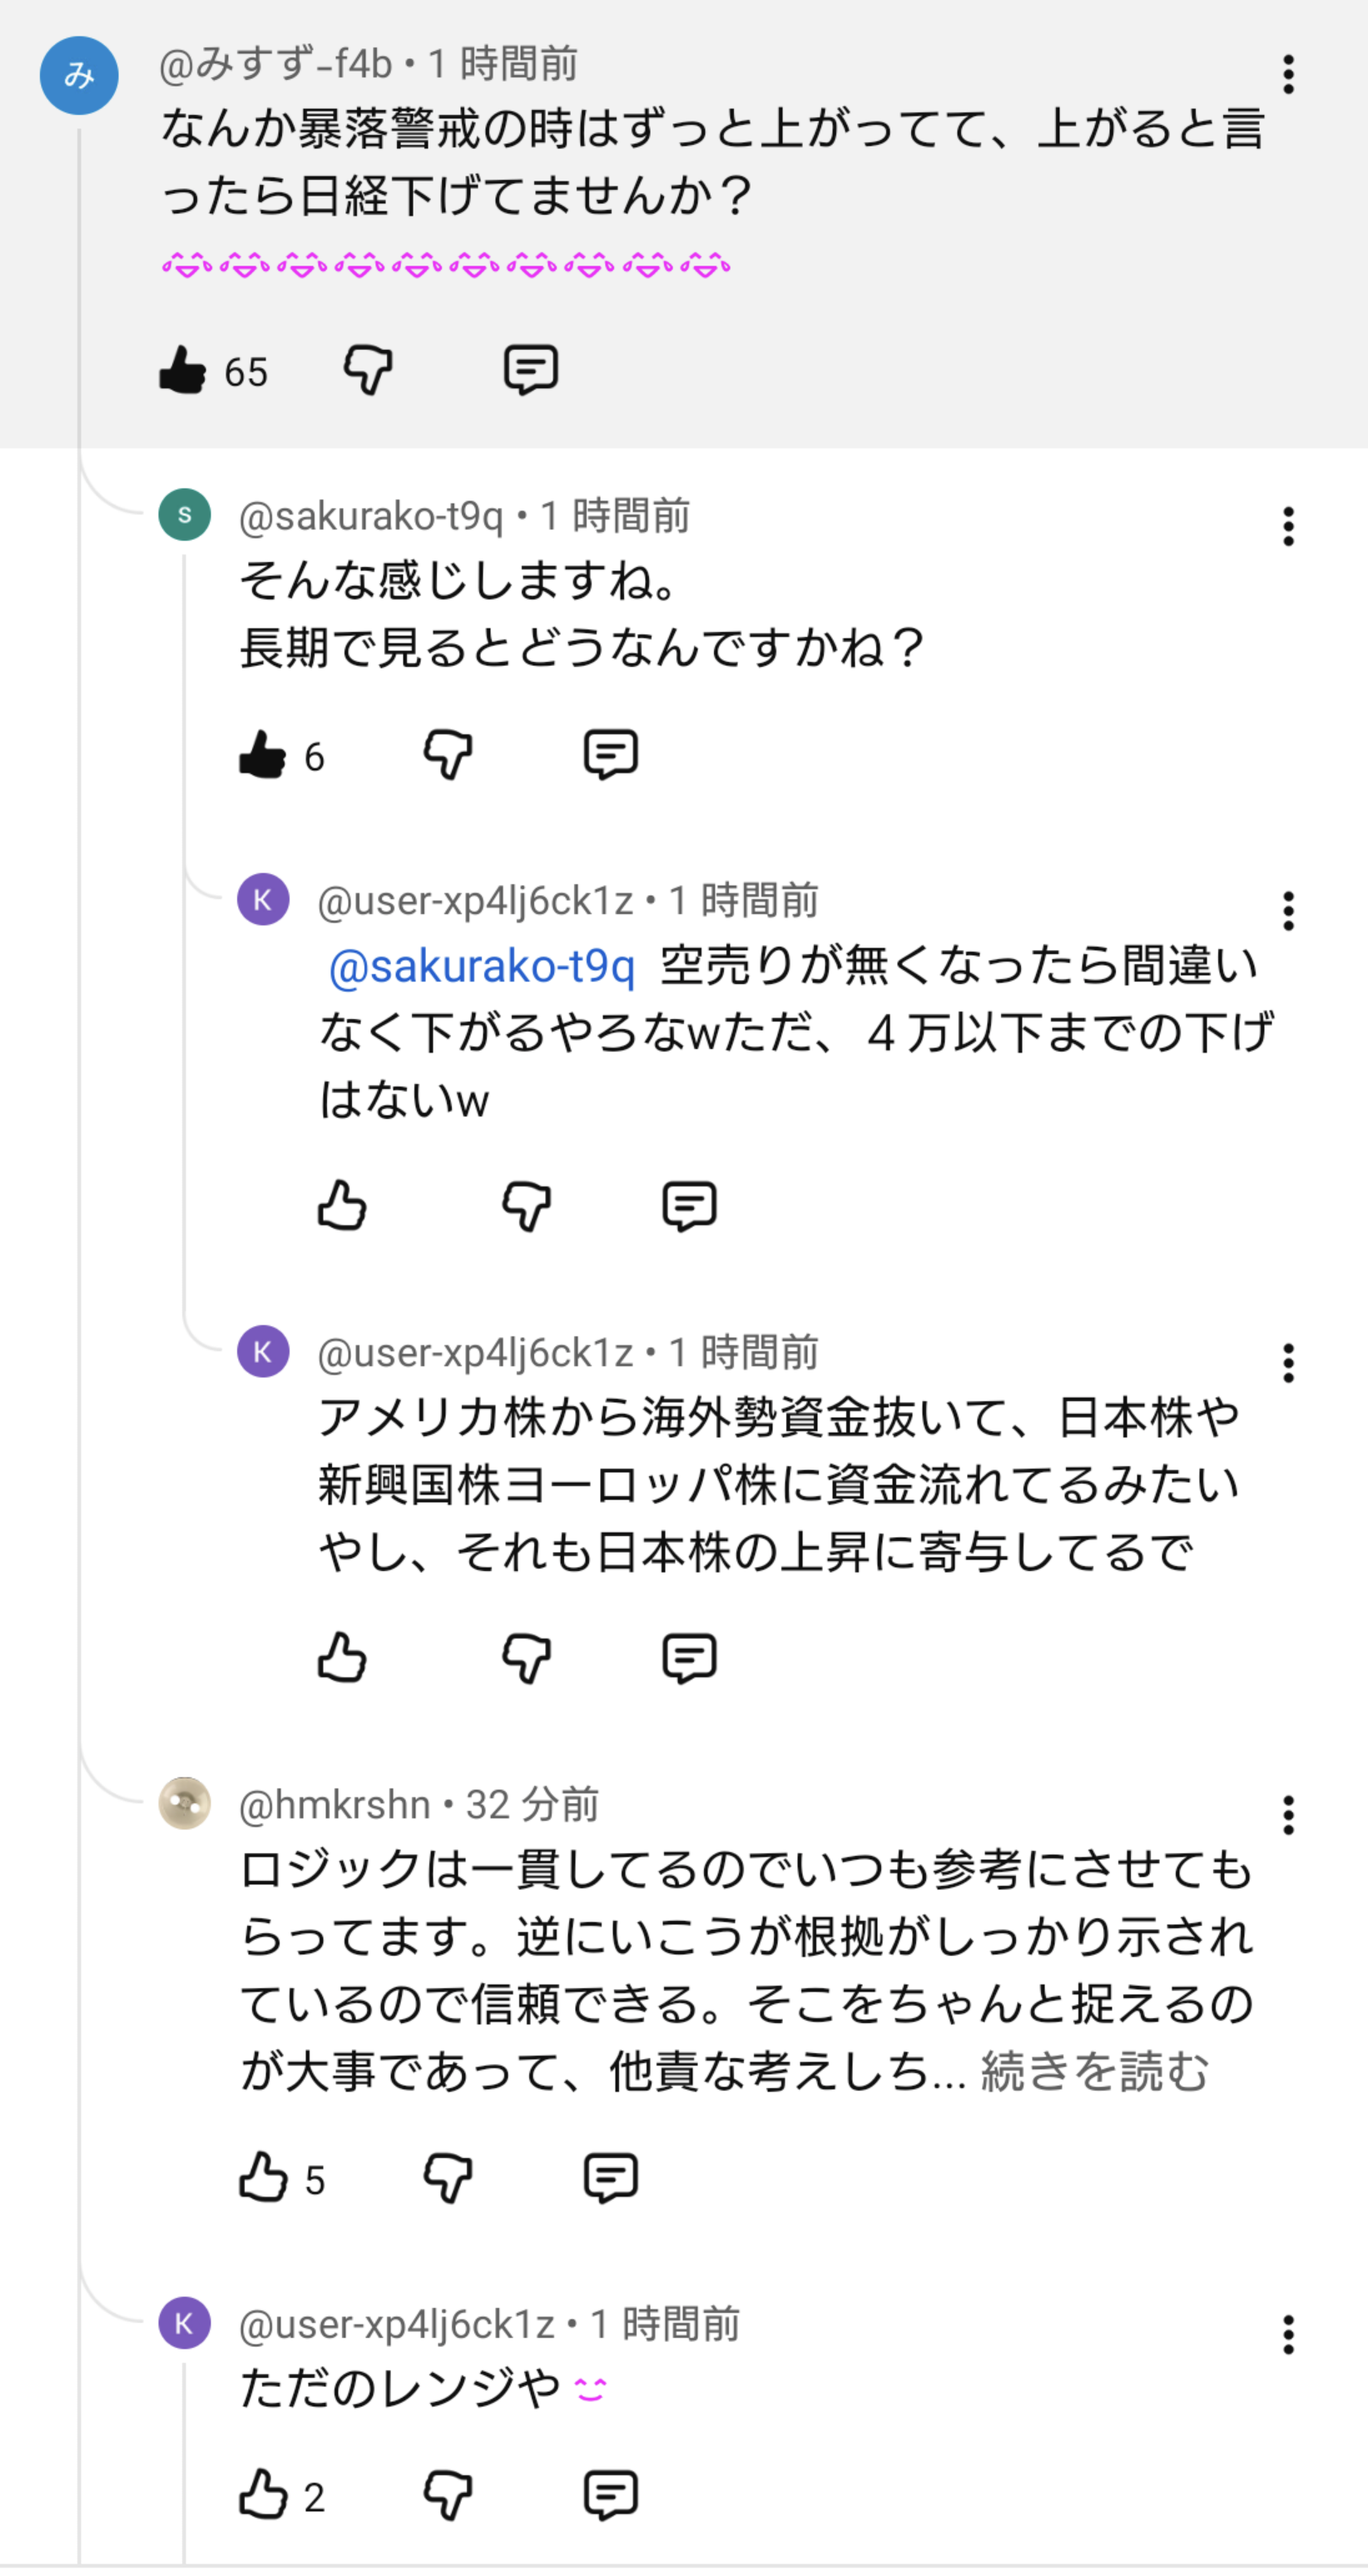Open the three-dot menu on the @hmkrshn reply

point(1288,1814)
